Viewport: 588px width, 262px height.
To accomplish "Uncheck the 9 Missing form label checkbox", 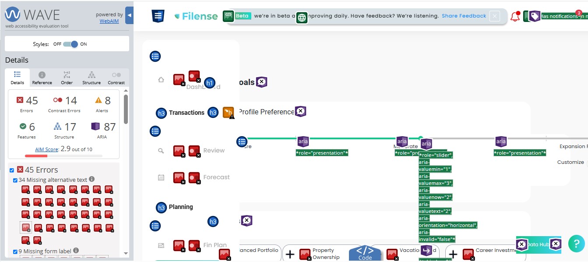I will 15,251.
